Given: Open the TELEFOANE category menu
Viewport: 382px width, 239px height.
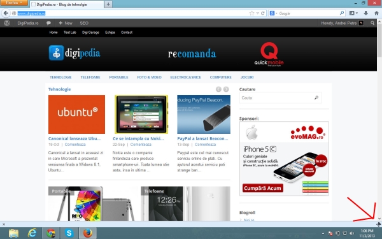Looking at the screenshot, I should (90, 77).
